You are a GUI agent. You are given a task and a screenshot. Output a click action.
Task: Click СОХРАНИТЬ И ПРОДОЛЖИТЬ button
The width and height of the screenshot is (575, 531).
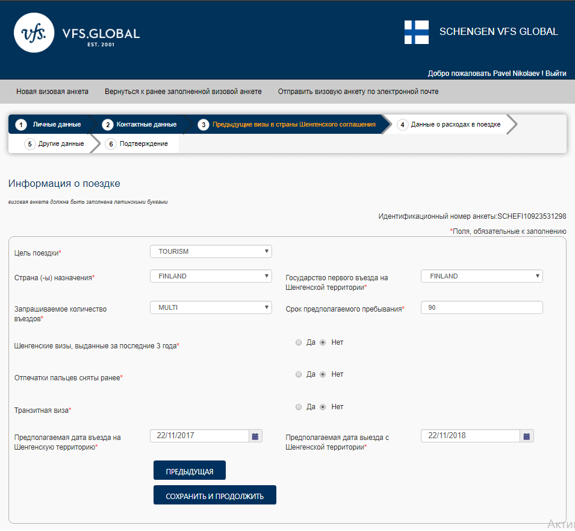tap(215, 495)
